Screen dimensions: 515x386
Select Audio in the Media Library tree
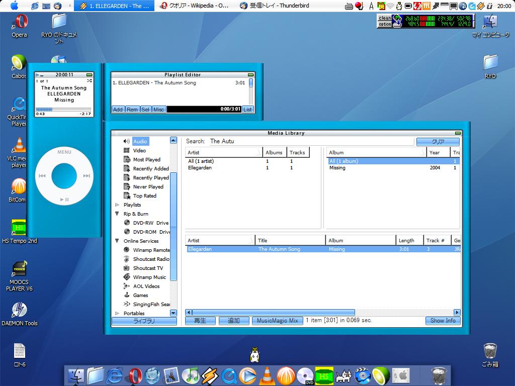140,141
